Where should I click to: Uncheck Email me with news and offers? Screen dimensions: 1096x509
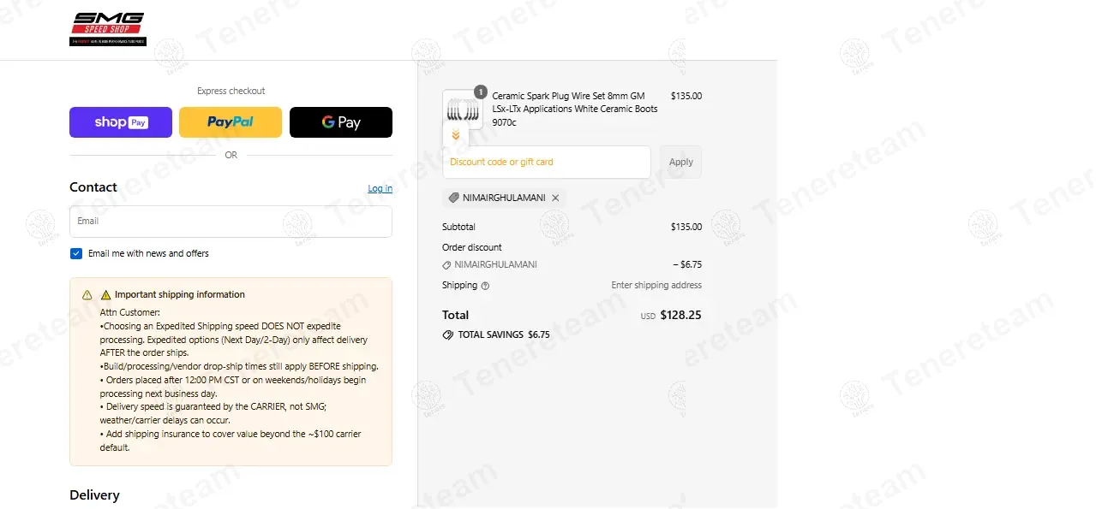76,254
